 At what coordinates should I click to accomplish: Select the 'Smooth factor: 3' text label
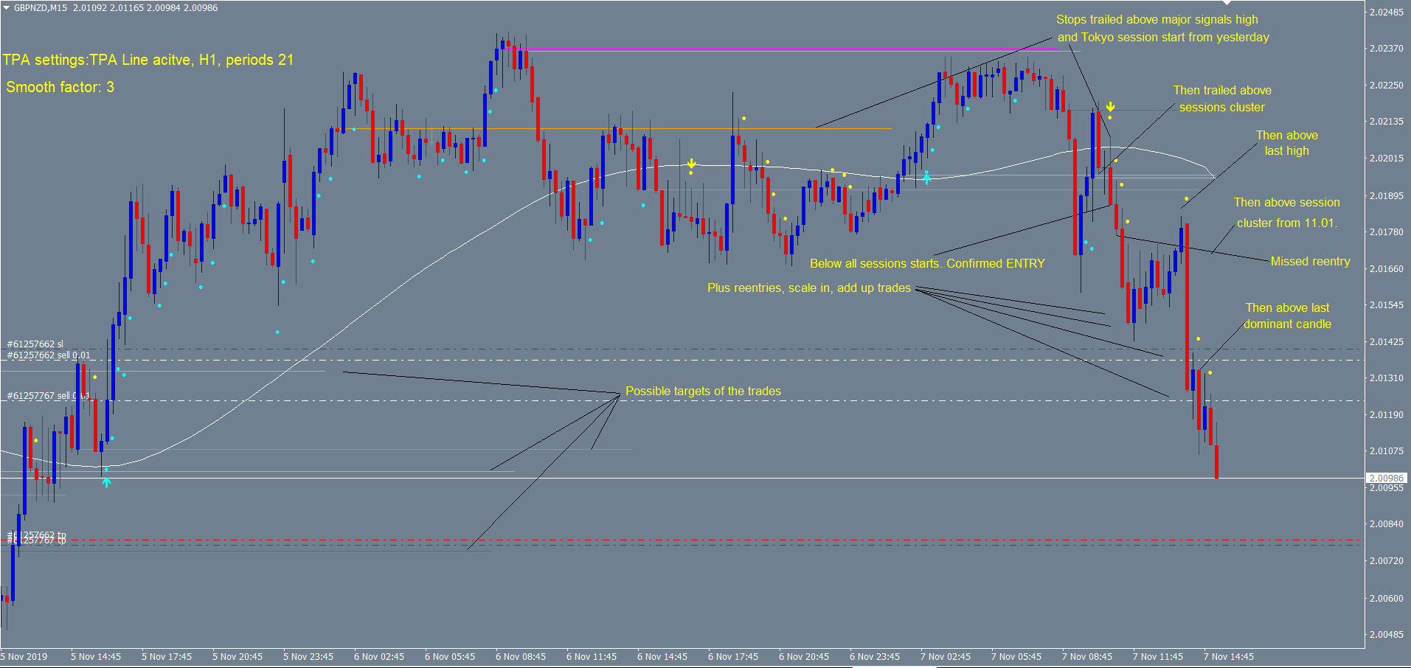coord(60,87)
